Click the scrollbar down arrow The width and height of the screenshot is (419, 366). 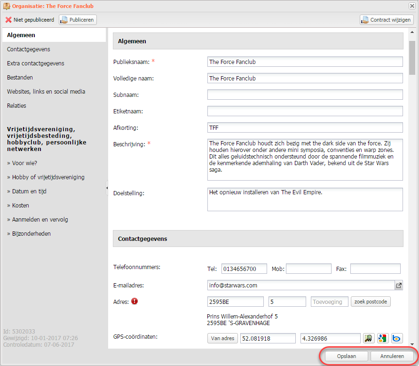412,344
